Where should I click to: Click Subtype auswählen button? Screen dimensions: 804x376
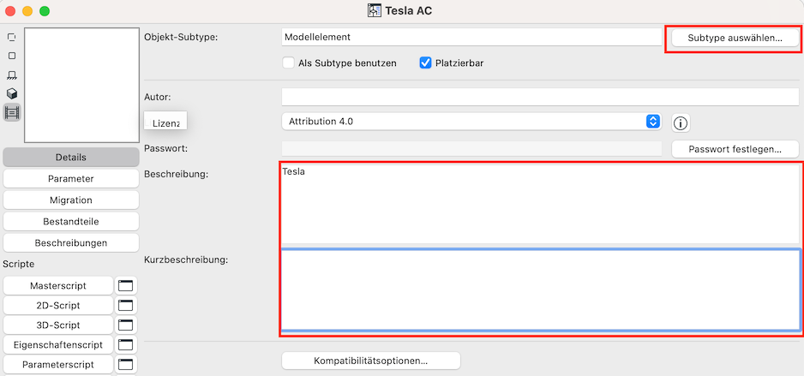pos(735,38)
